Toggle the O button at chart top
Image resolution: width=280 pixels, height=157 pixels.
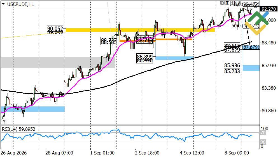coord(222,3)
